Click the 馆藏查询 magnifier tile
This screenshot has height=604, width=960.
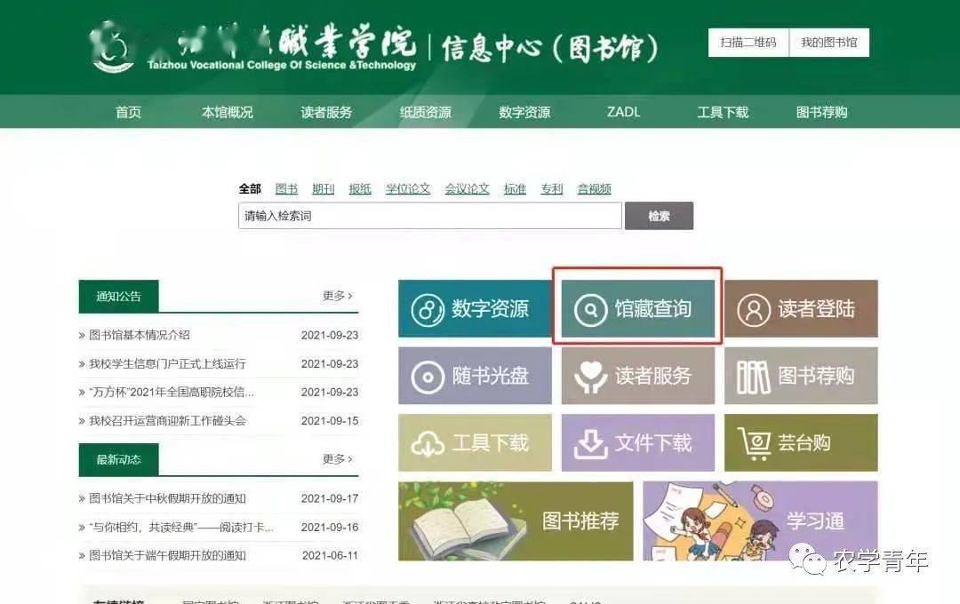tap(637, 308)
